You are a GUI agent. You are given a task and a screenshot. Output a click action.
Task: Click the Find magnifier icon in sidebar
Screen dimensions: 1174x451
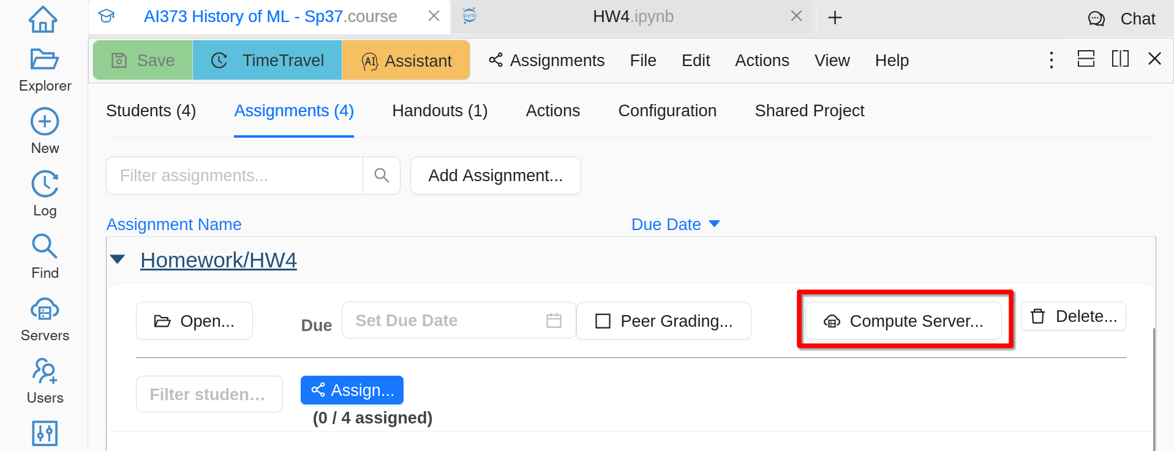45,247
